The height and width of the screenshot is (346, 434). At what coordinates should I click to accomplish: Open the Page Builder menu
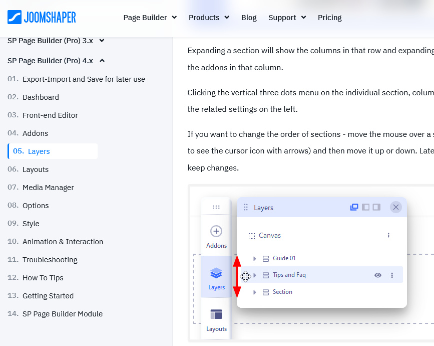[145, 18]
